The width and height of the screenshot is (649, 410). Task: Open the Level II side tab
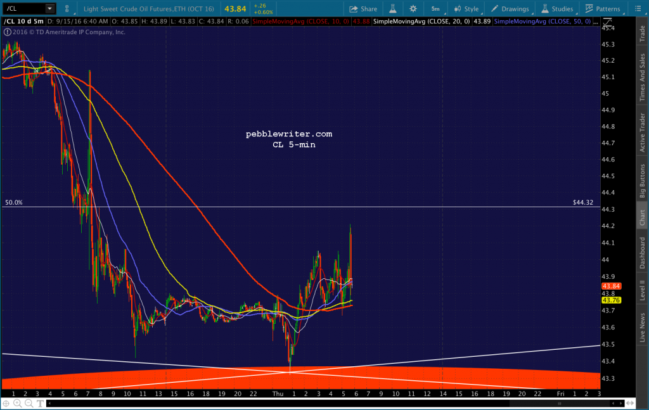642,290
